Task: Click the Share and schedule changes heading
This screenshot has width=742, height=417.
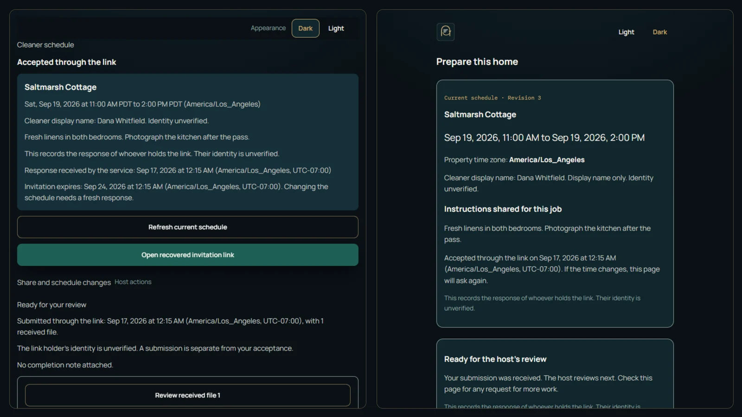Action: (64, 283)
